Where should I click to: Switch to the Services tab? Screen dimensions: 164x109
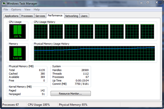[x=40, y=16]
